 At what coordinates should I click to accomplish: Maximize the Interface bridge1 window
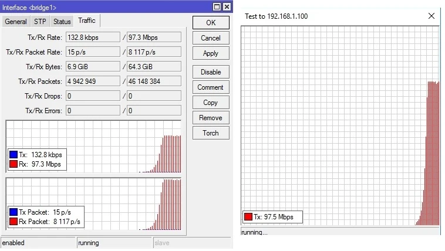coord(217,6)
